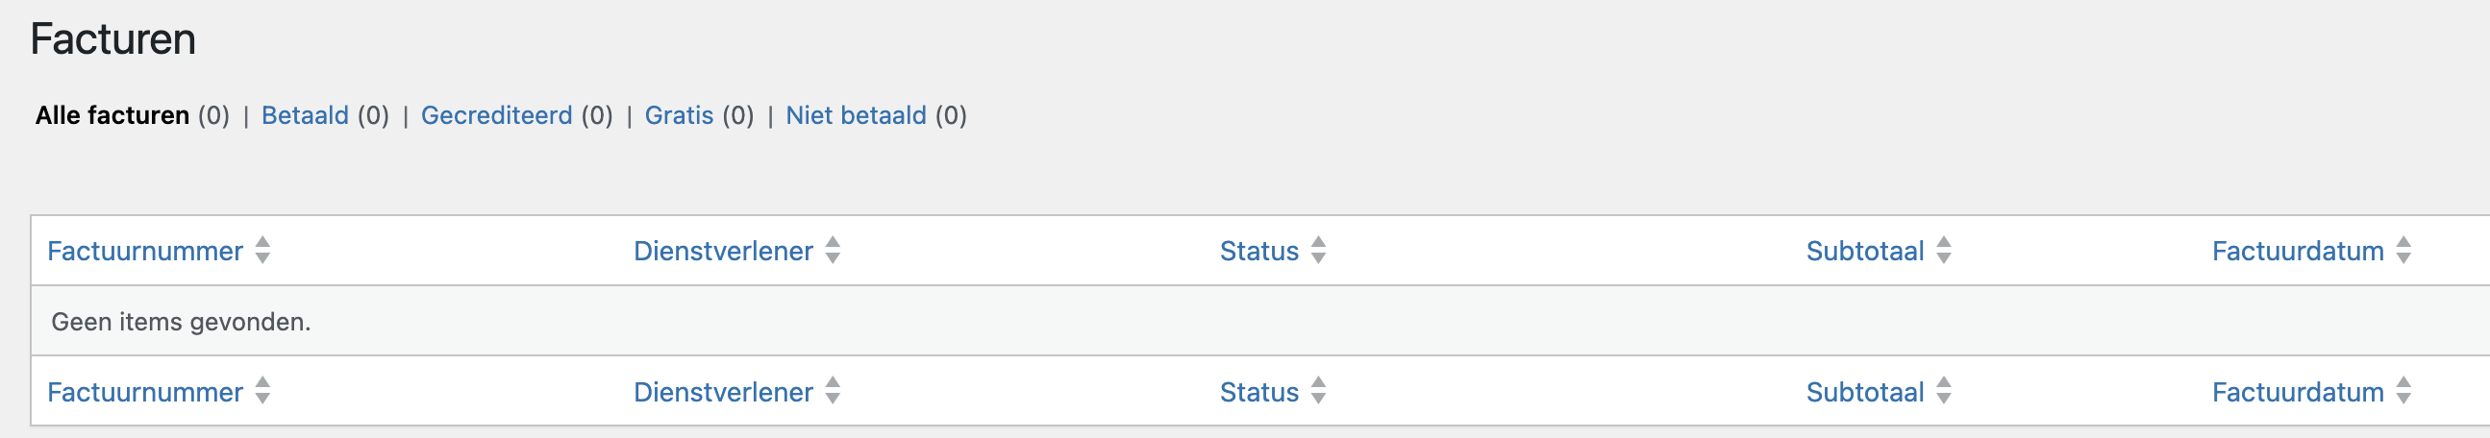Filter invoices by Gratis
Viewport: 2490px width, 438px height.
(679, 116)
